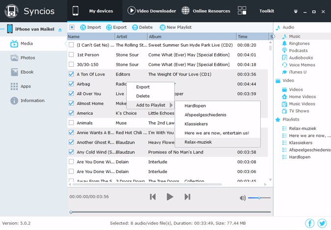
Task: Skip to next track
Action: pyautogui.click(x=187, y=197)
